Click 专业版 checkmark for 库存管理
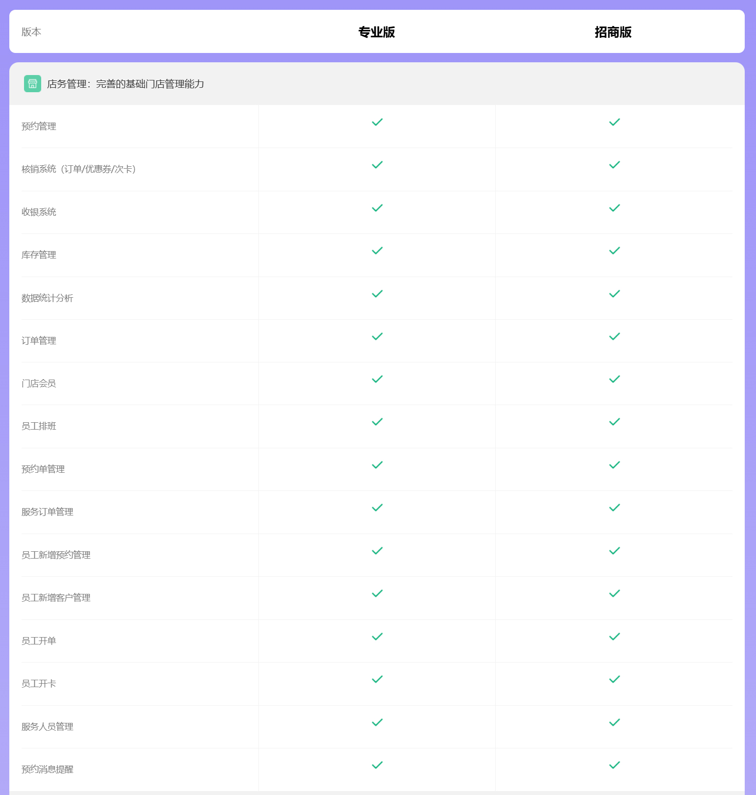The height and width of the screenshot is (795, 756). click(377, 251)
